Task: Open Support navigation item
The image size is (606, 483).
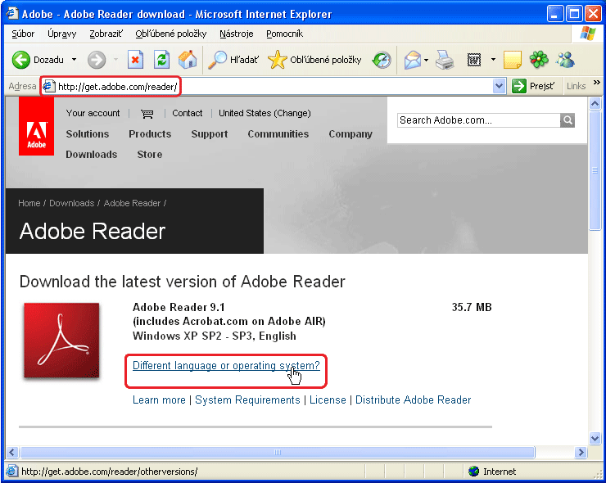Action: pyautogui.click(x=210, y=134)
